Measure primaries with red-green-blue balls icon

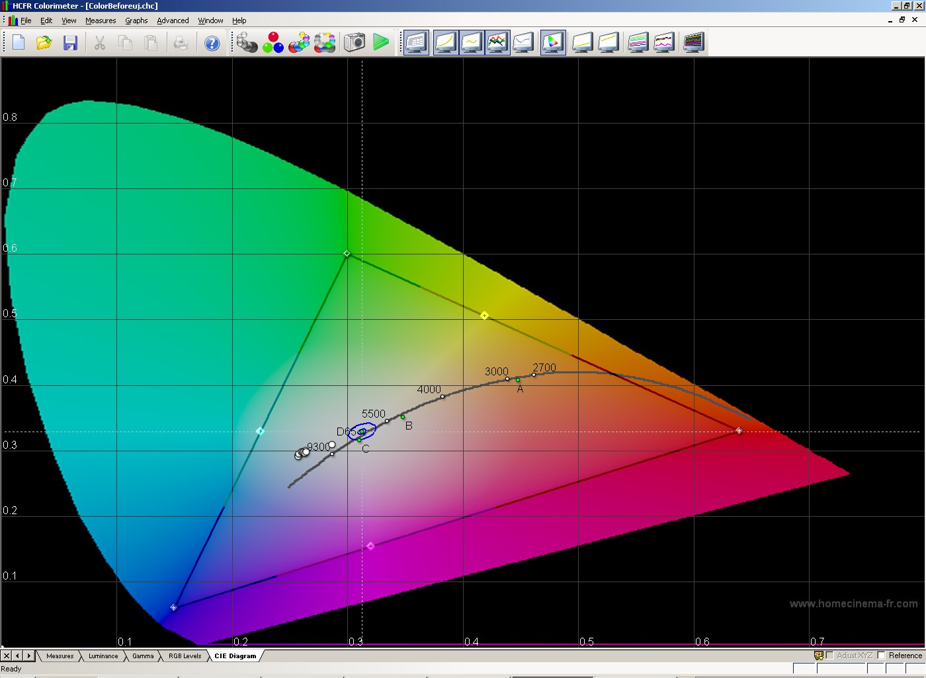pos(273,43)
